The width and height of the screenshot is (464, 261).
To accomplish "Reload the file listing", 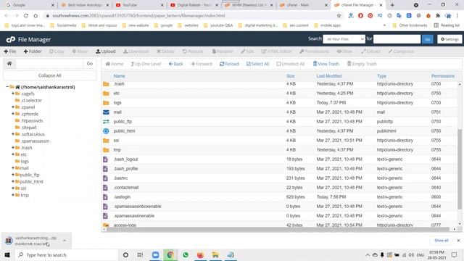I will pos(229,64).
